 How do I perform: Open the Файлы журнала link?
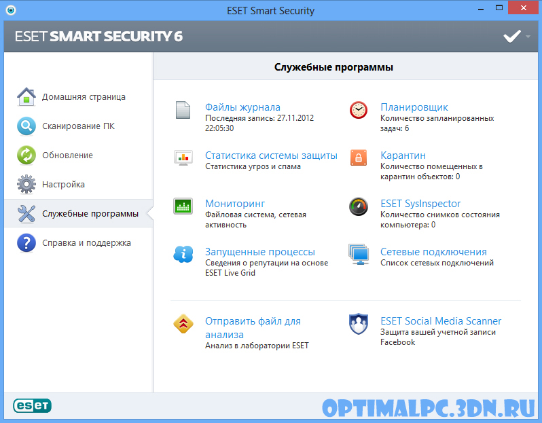pyautogui.click(x=242, y=107)
